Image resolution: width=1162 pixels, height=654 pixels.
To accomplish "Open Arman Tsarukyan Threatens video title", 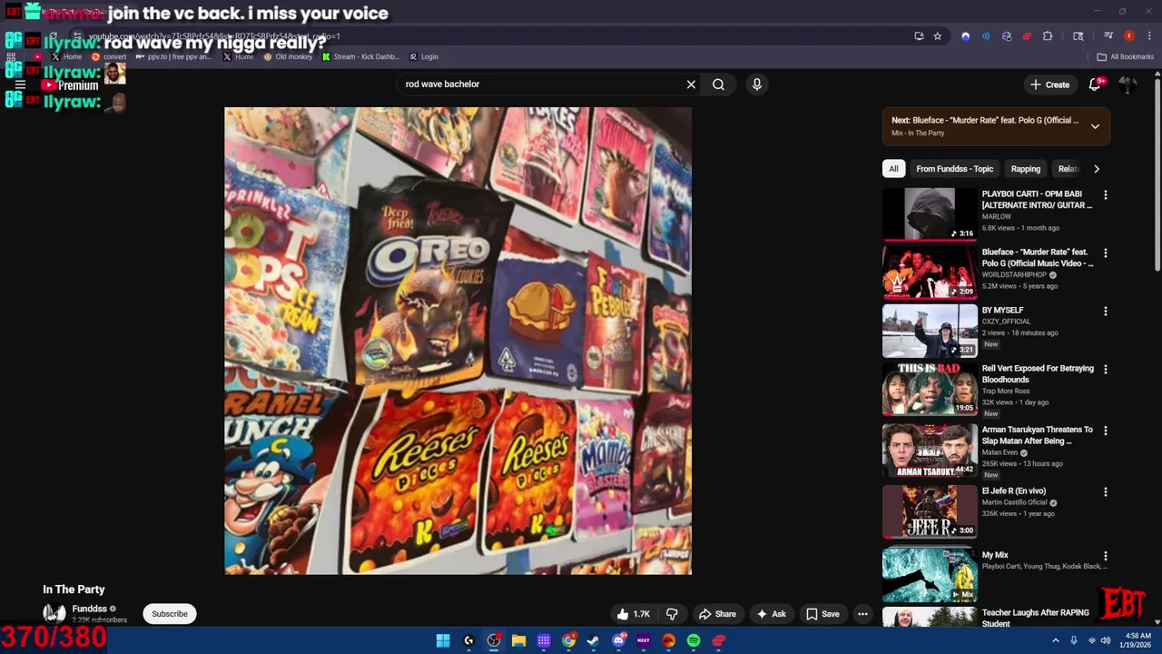I will coord(1038,435).
